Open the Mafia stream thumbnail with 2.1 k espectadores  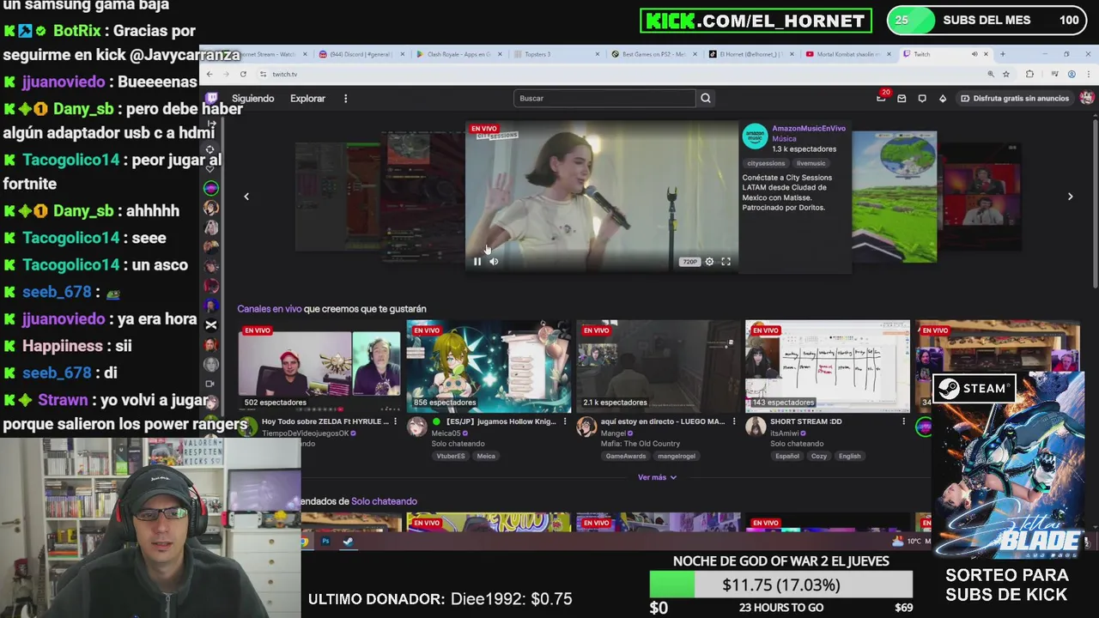658,367
